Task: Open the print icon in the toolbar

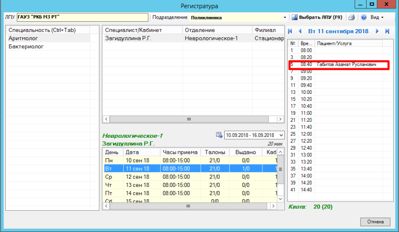Action: point(352,17)
